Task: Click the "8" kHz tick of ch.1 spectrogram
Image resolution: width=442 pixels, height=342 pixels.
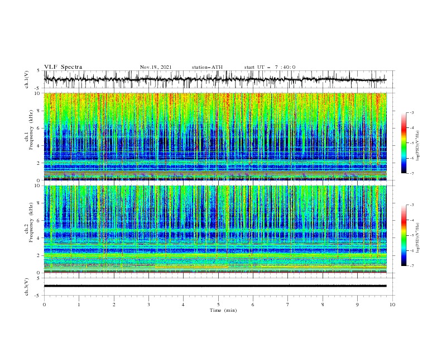Action: point(39,111)
